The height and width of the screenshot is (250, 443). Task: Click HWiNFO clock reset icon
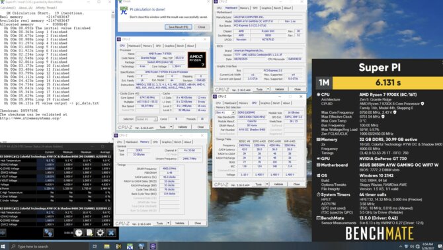[79, 233]
